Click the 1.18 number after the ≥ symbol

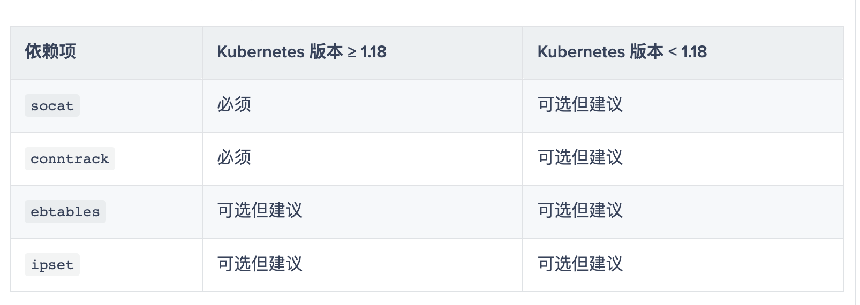tap(374, 52)
